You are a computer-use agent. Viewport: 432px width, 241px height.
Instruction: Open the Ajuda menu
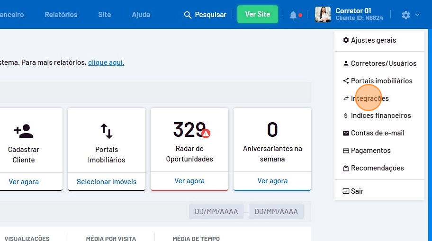(x=141, y=15)
